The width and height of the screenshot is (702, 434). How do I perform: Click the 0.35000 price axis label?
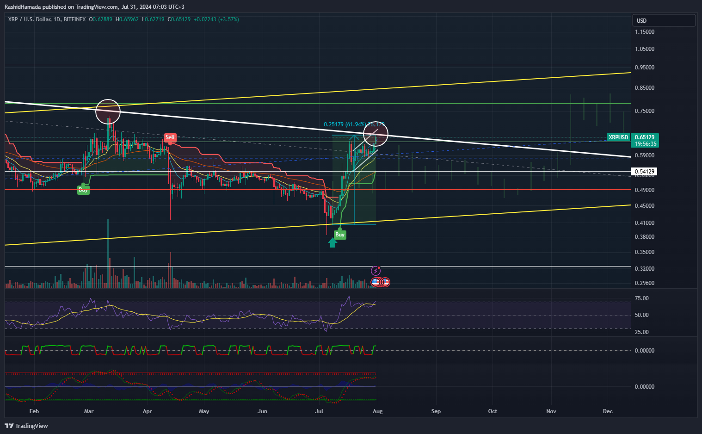(x=645, y=252)
